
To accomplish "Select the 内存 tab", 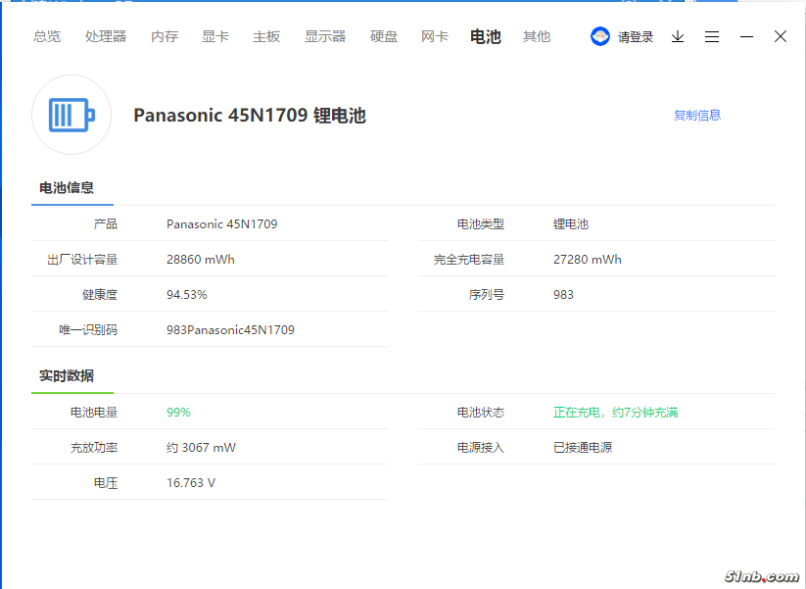I will (x=165, y=36).
